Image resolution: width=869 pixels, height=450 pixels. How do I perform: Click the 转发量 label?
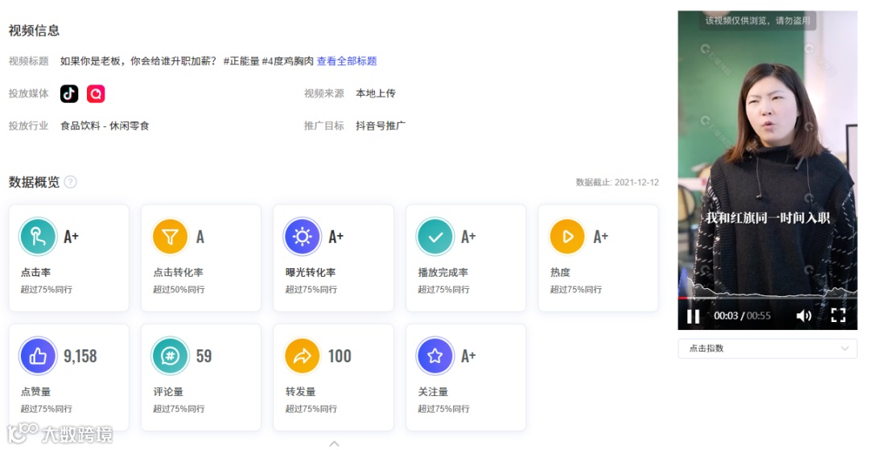pos(301,392)
